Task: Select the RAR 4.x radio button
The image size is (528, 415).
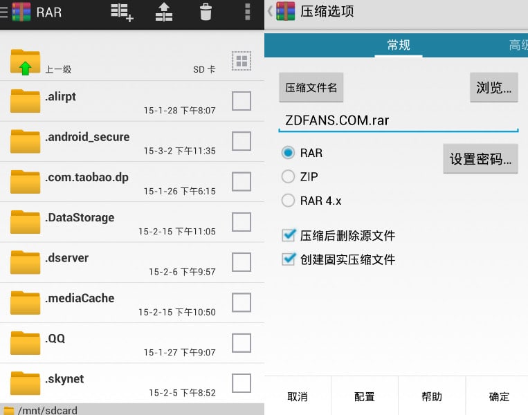Action: tap(288, 201)
